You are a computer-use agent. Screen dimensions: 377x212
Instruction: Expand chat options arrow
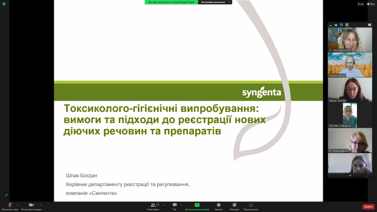(x=181, y=205)
